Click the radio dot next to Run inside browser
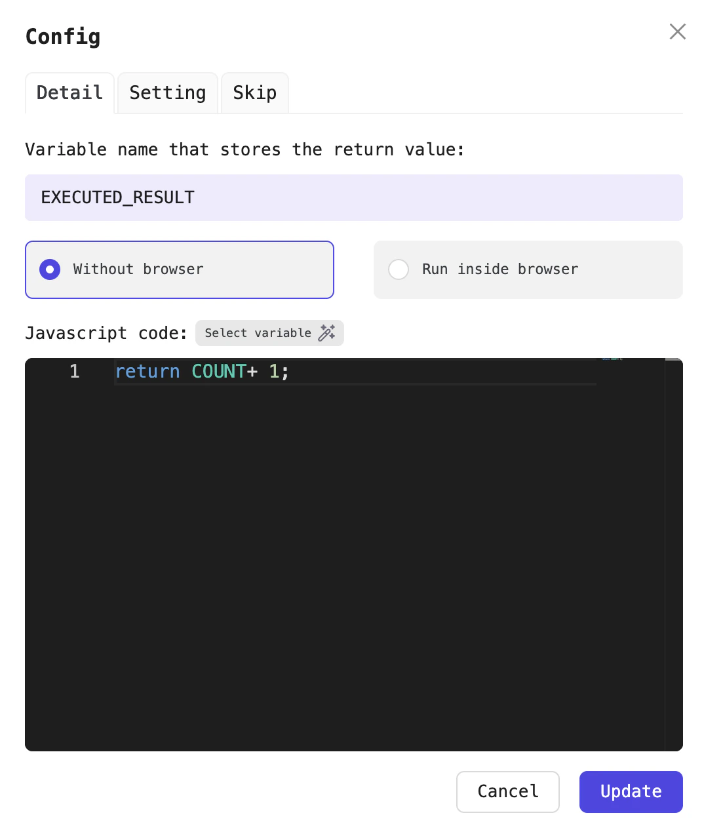Image resolution: width=704 pixels, height=830 pixels. coord(399,269)
